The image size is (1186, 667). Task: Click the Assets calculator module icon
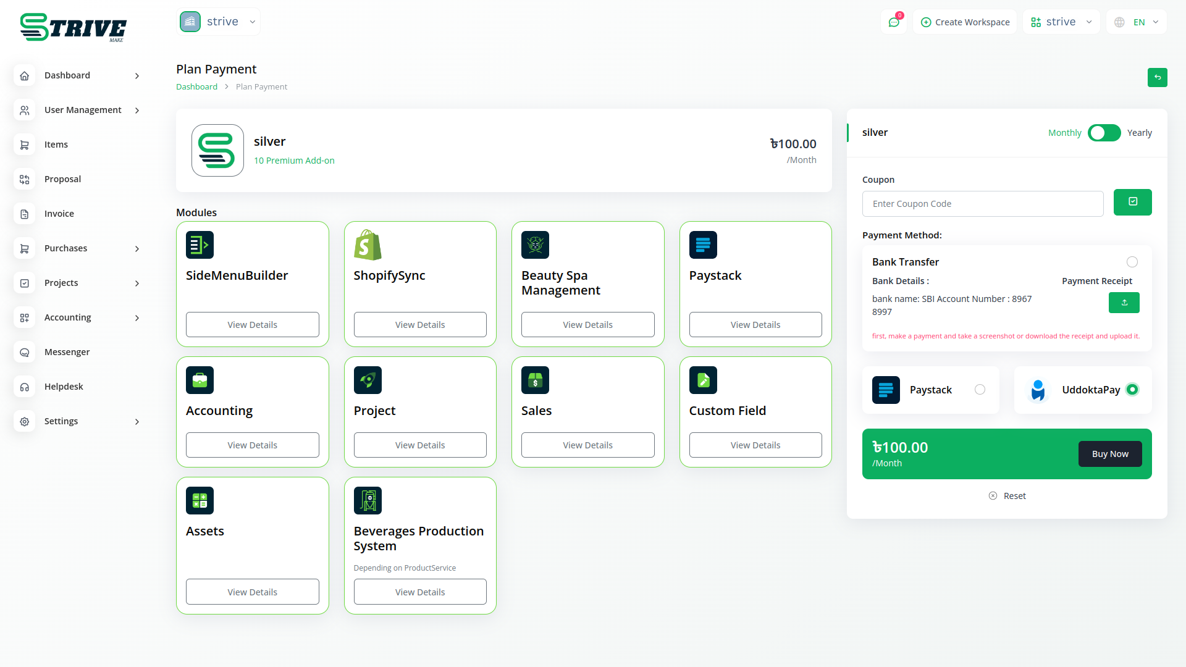tap(200, 500)
